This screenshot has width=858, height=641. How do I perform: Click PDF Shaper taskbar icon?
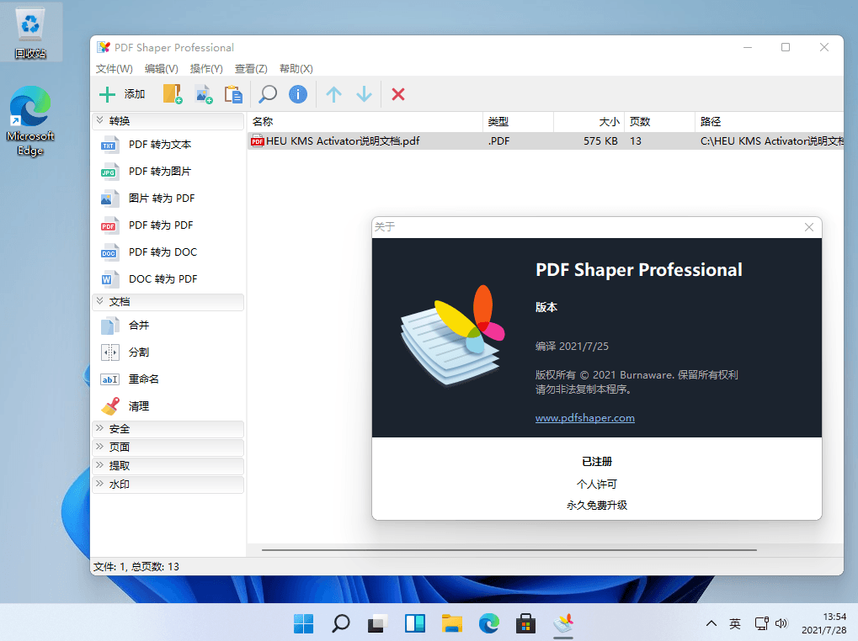(562, 623)
